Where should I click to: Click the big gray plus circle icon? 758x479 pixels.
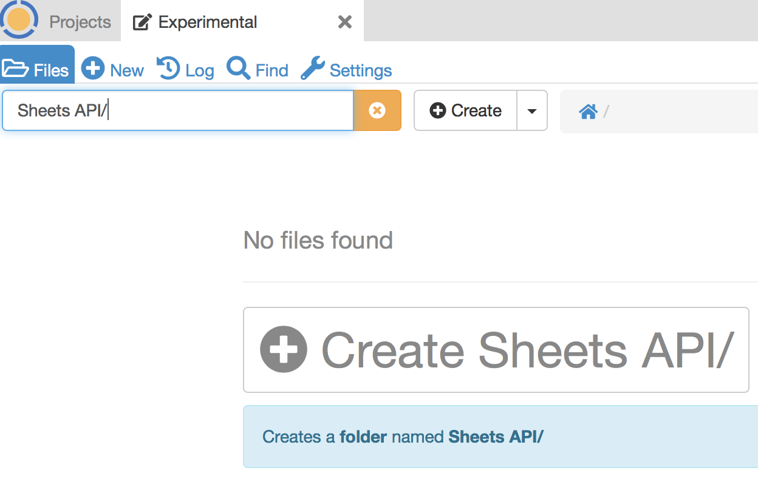(x=284, y=350)
